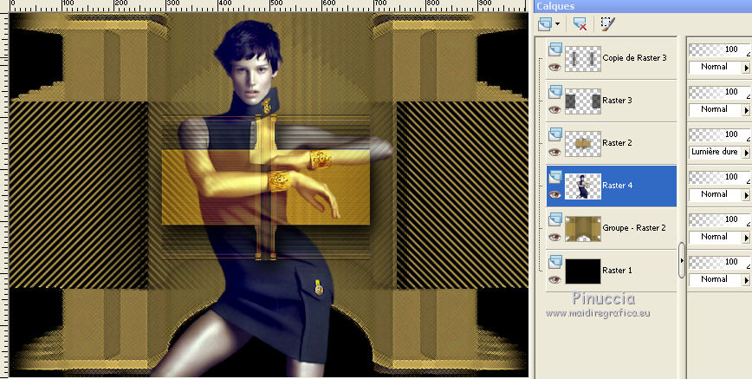Click the Delete Layer icon

[x=580, y=23]
